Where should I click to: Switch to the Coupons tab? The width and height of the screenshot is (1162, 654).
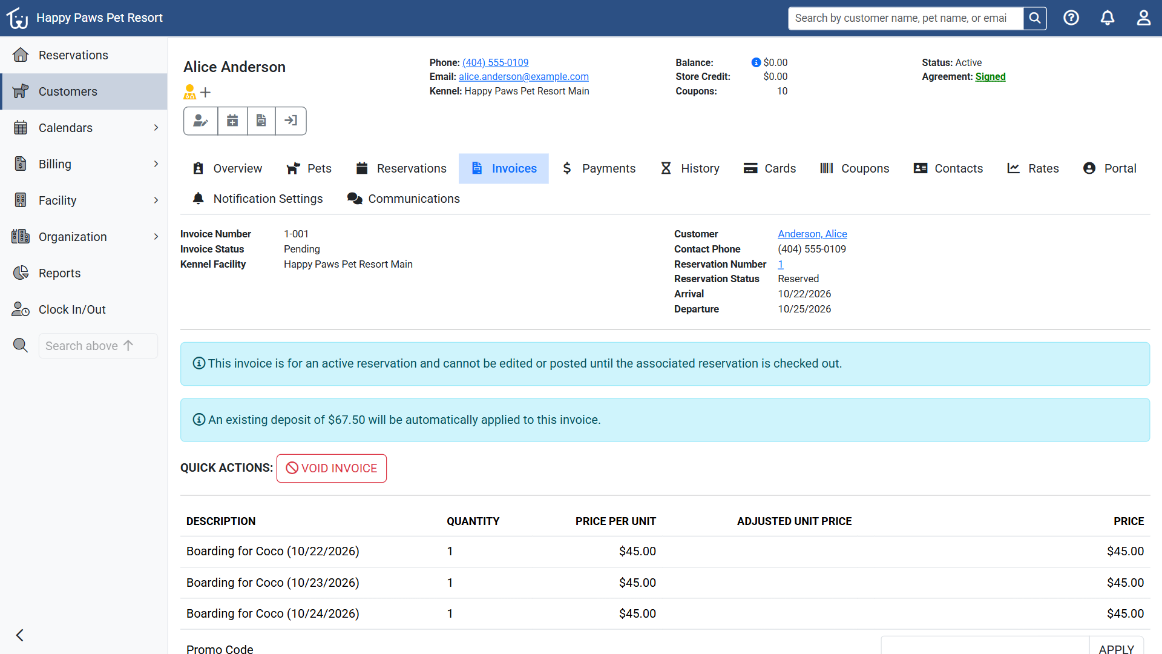855,168
